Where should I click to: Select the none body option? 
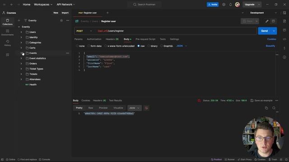tap(80, 46)
